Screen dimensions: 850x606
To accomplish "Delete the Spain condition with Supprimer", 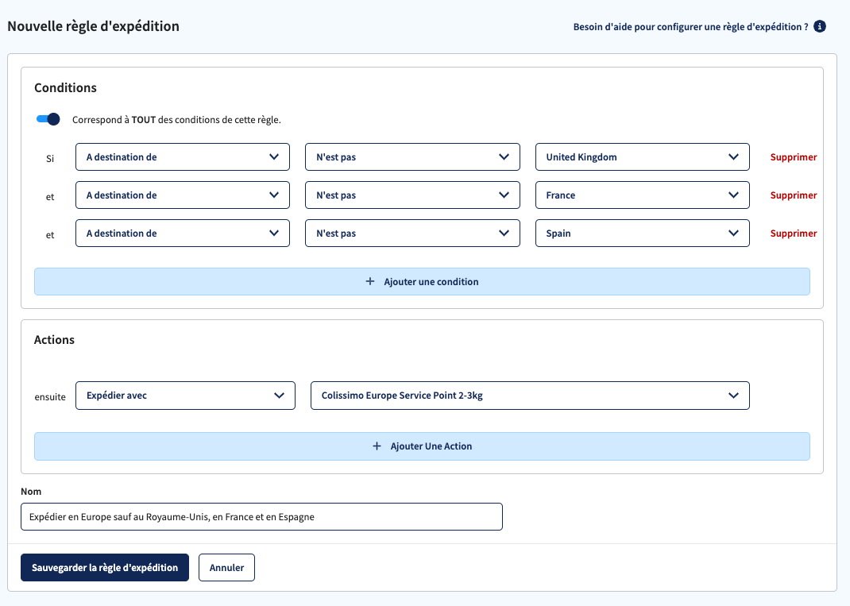I will pyautogui.click(x=793, y=233).
